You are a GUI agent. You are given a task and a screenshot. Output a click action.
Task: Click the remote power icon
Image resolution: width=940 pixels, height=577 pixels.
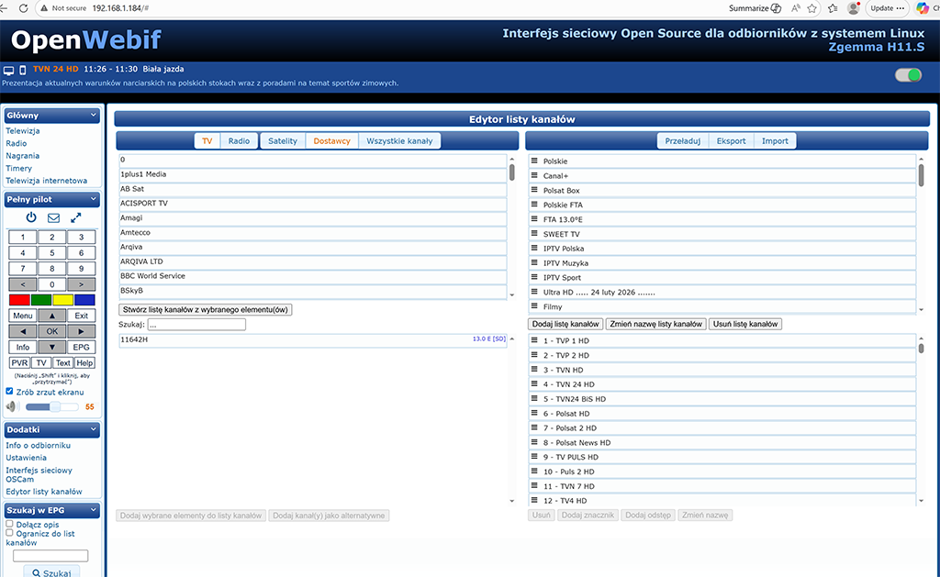[x=31, y=217]
